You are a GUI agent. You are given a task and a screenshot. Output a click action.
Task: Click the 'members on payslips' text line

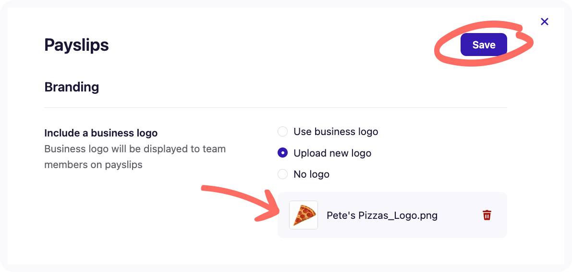tap(93, 164)
